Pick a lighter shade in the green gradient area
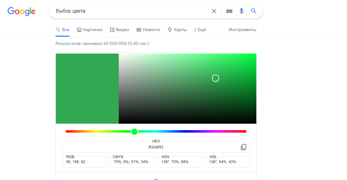This screenshot has width=347, height=180. coord(154,65)
